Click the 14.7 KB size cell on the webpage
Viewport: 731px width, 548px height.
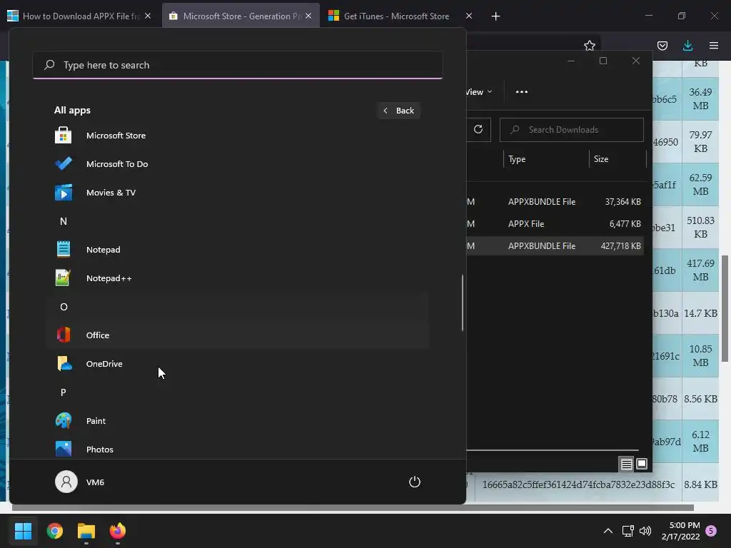pyautogui.click(x=700, y=313)
